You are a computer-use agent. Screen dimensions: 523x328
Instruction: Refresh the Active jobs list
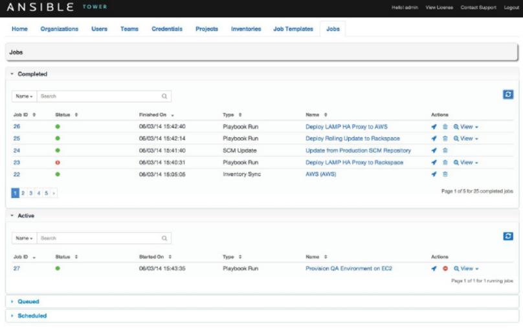click(508, 236)
